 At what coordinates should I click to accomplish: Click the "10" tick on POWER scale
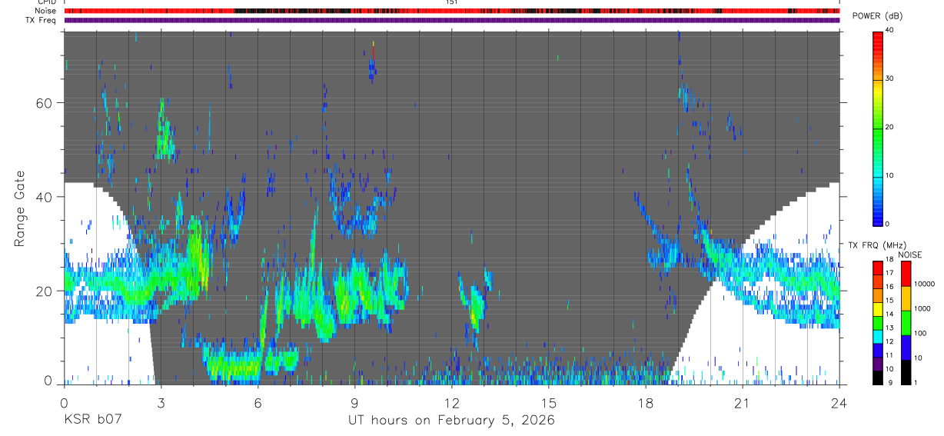(x=889, y=175)
